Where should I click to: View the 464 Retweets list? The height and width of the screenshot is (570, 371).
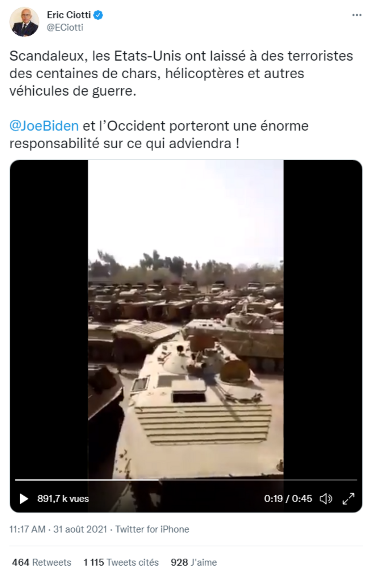tap(42, 562)
